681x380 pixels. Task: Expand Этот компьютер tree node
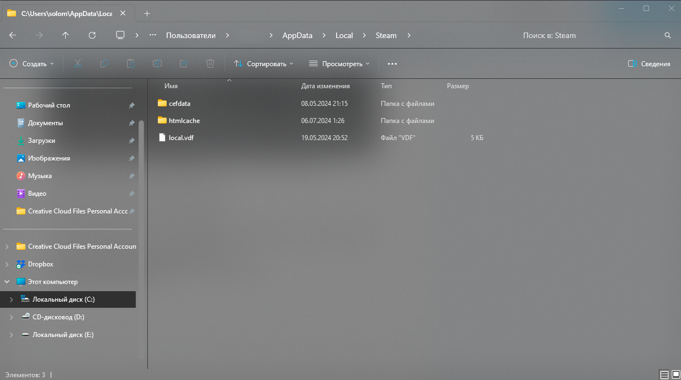(7, 282)
